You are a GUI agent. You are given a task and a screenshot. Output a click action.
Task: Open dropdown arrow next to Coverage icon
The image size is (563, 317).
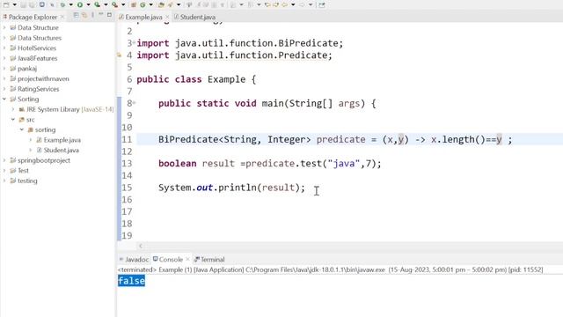tap(106, 4)
